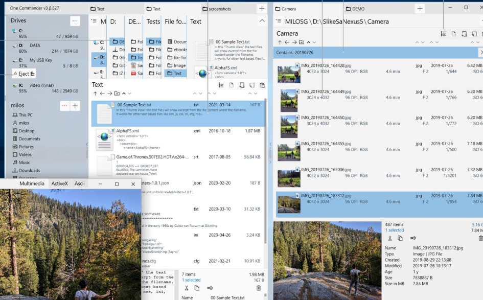Create a new file in the Text pane
This screenshot has width=483, height=300.
[x=232, y=85]
